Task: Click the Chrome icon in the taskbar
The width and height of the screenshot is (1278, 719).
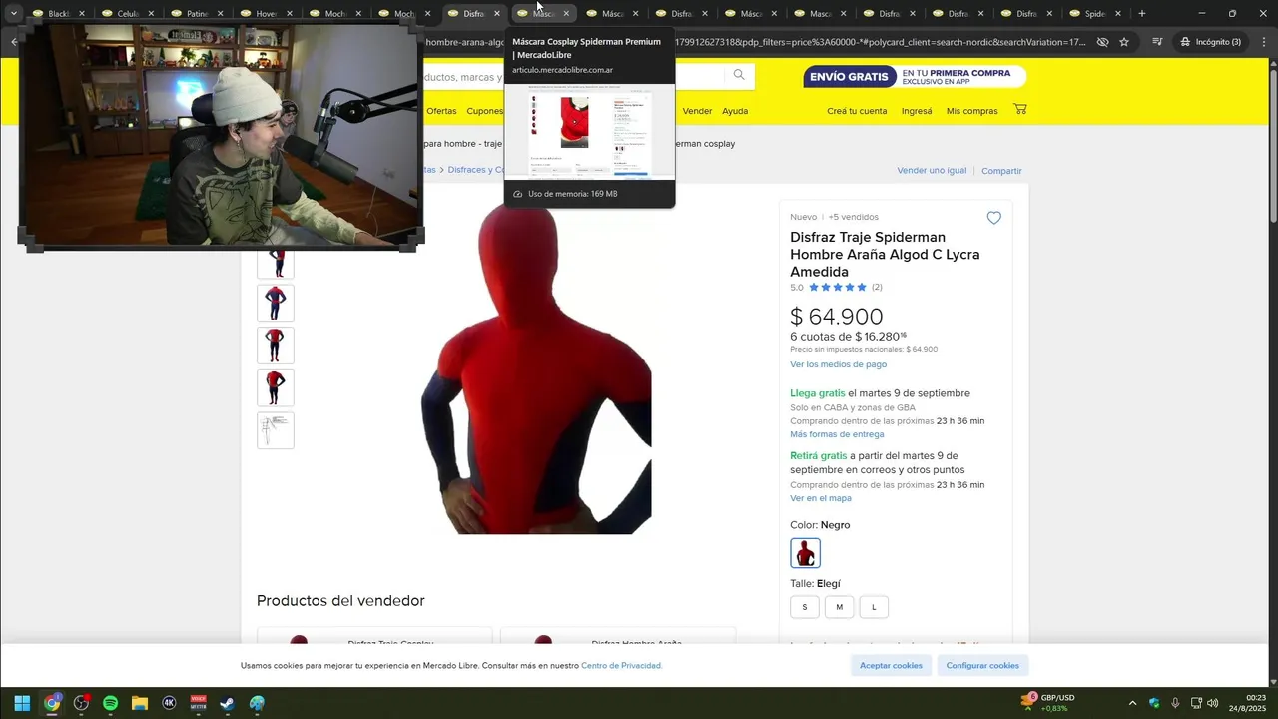Action: 52,703
